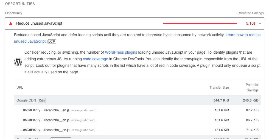Click the LCP badge
Viewport: 269px width, 139px height.
click(51, 42)
